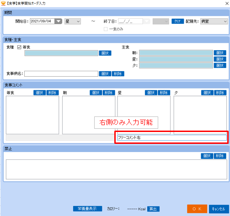Click 削除 for 夕 comment
The image size is (230, 216).
(x=220, y=93)
